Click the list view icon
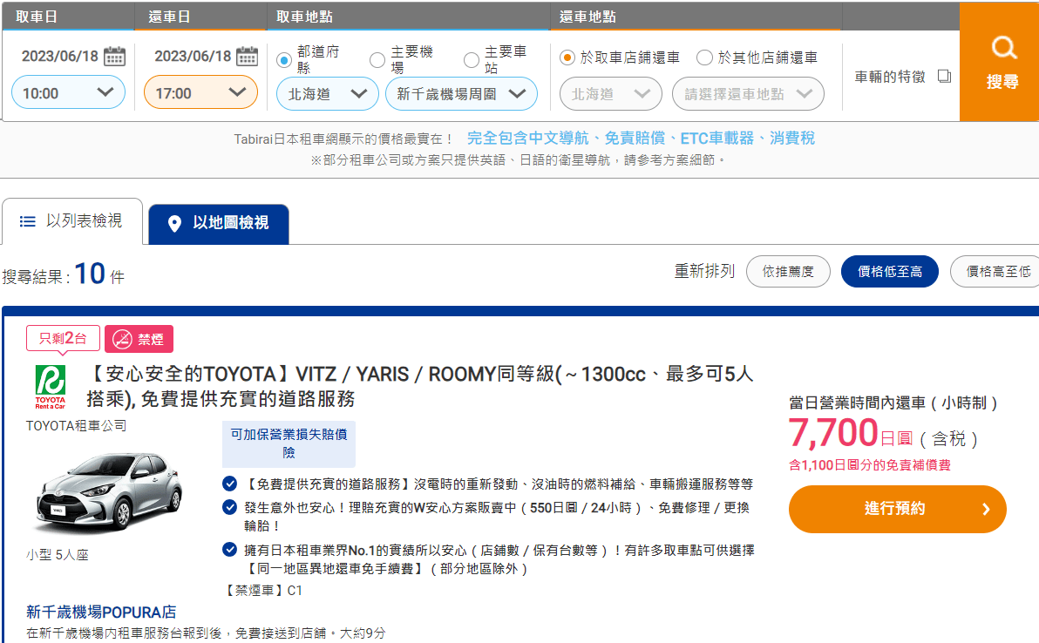Viewport: 1039px width, 643px height. coord(27,221)
